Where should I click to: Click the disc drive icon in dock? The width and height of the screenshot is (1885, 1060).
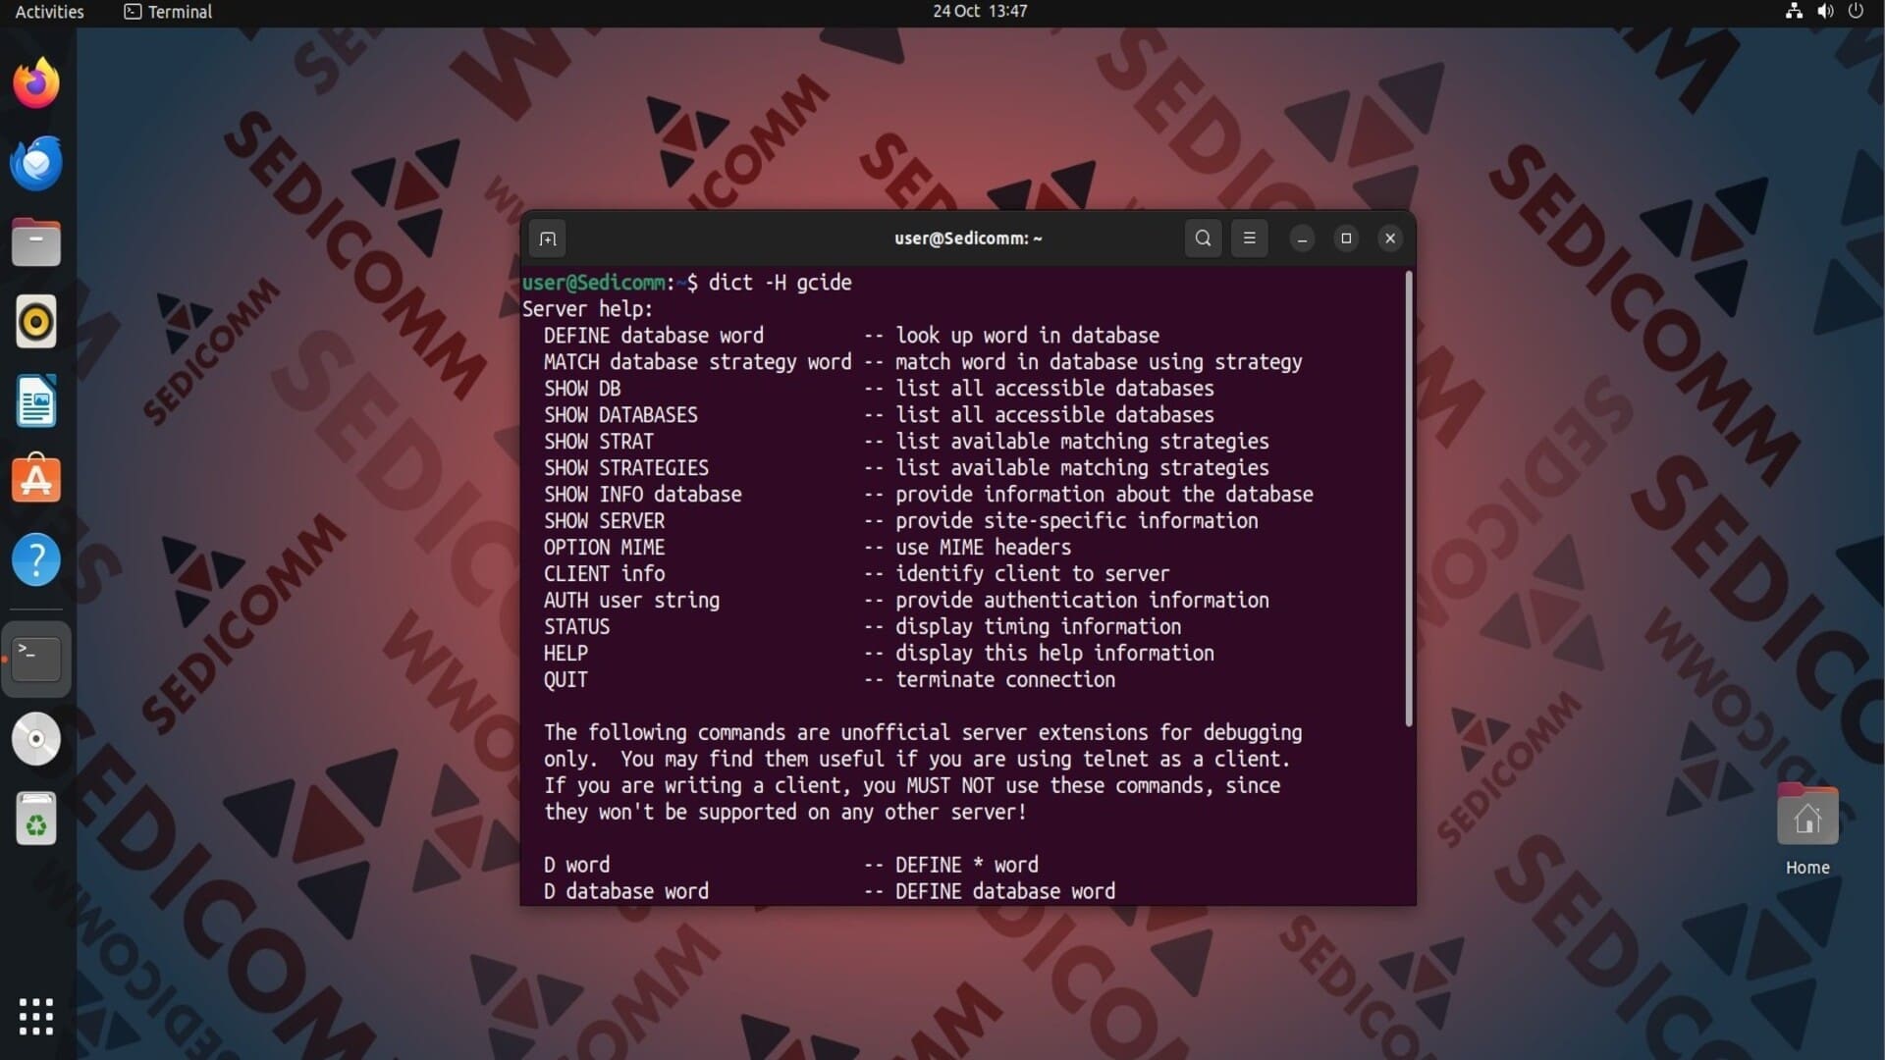coord(36,739)
